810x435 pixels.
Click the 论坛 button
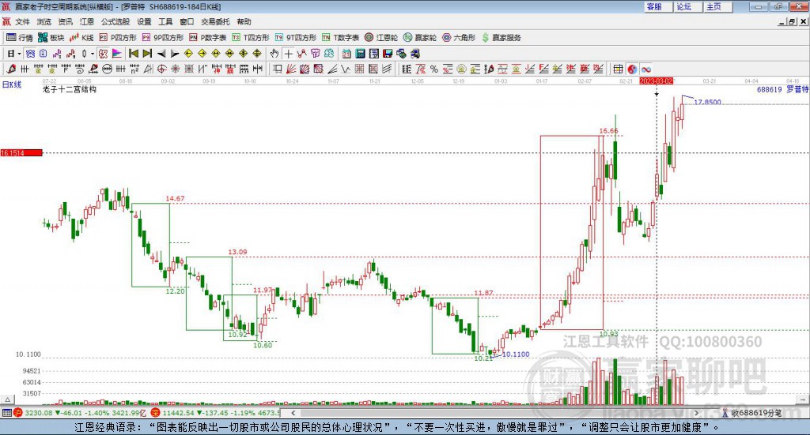pos(687,6)
